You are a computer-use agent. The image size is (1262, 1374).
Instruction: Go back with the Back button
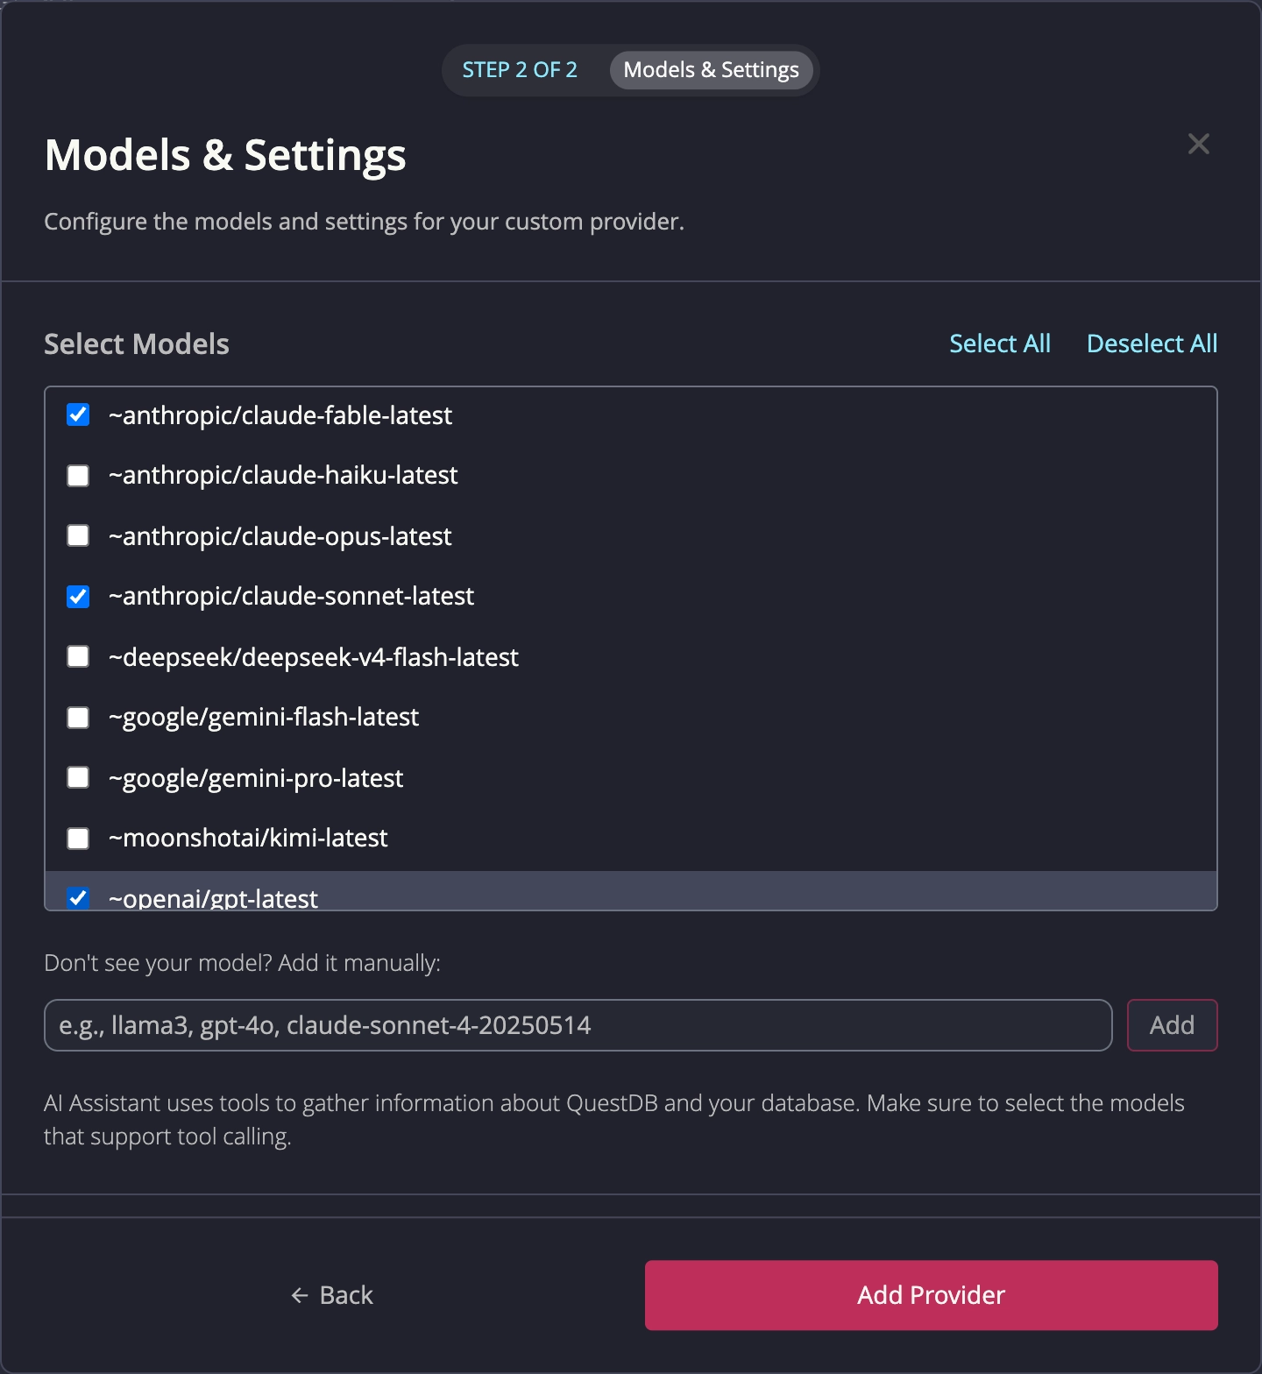(331, 1295)
